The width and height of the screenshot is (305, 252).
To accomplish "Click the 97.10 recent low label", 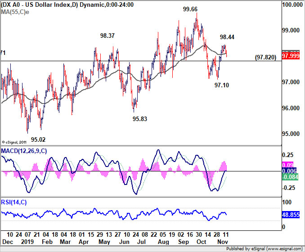I will 222,85.
